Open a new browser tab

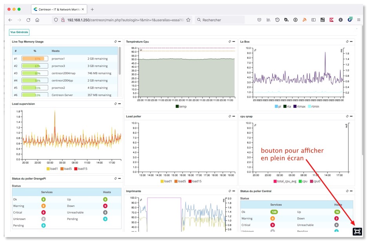pos(92,9)
